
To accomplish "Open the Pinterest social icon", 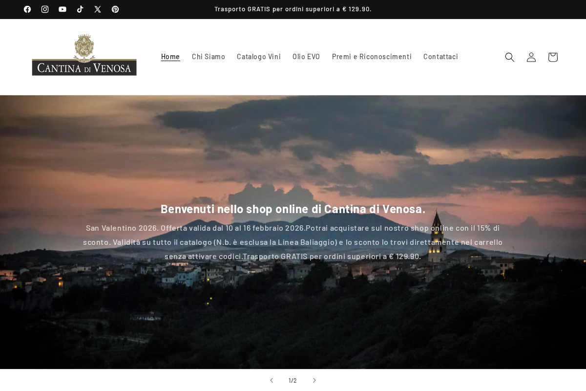I will 115,9.
